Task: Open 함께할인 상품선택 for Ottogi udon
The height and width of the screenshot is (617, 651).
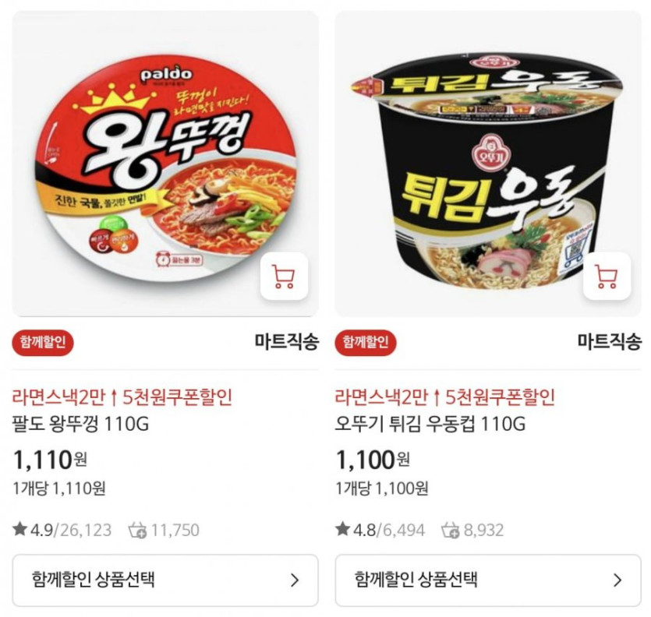Action: click(488, 580)
